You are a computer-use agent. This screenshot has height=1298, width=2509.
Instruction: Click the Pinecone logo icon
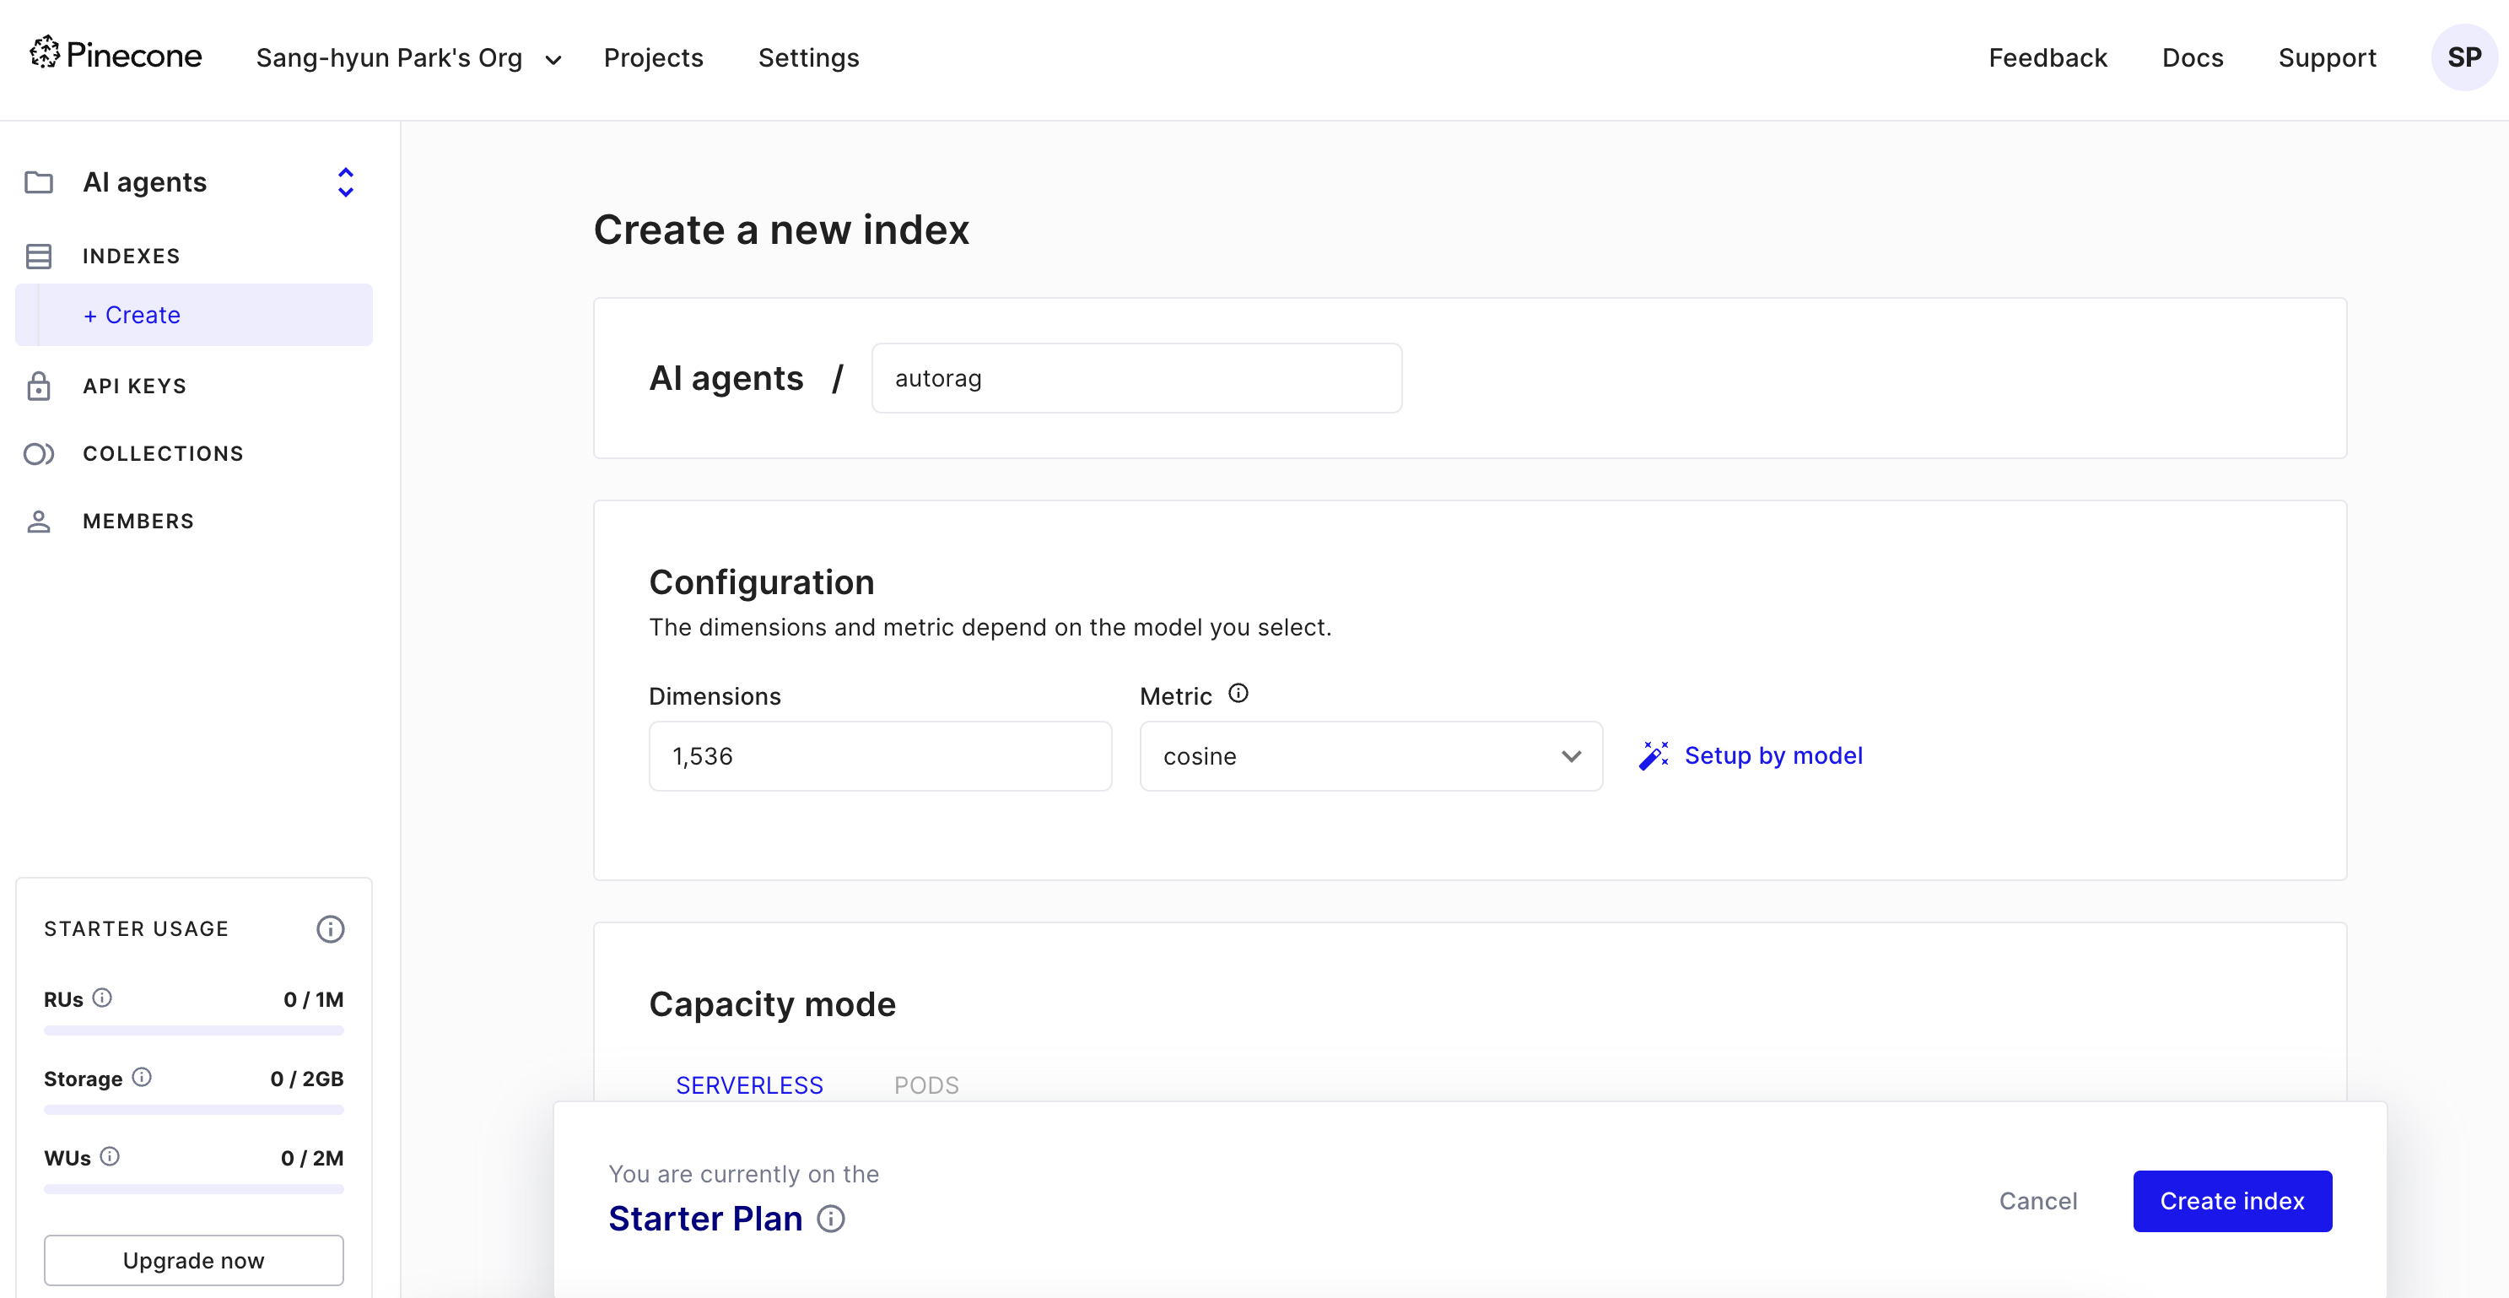coord(45,52)
